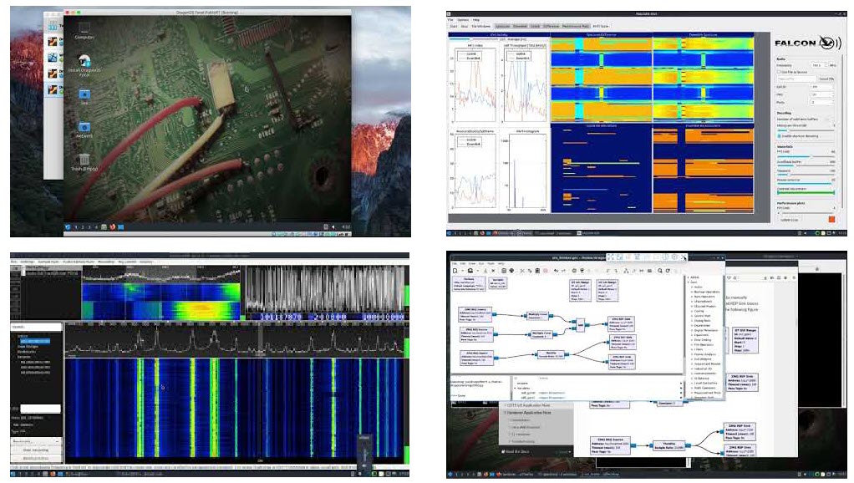Open the Run menu in GNU Radio Companion
This screenshot has width=854, height=483.
point(481,263)
